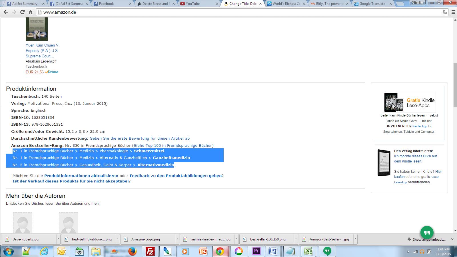Close the downloads bar
This screenshot has width=457, height=257.
(452, 239)
